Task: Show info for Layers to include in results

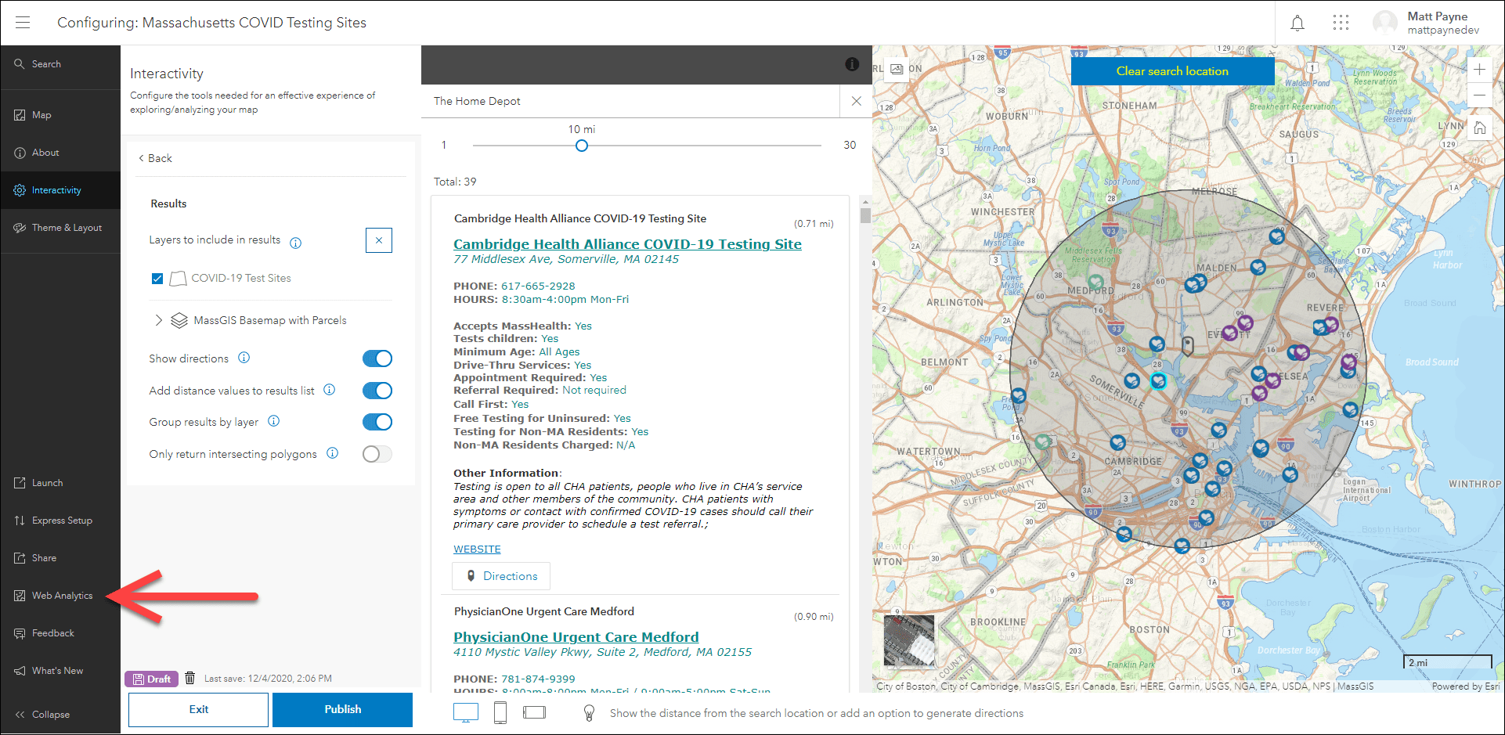Action: 296,243
